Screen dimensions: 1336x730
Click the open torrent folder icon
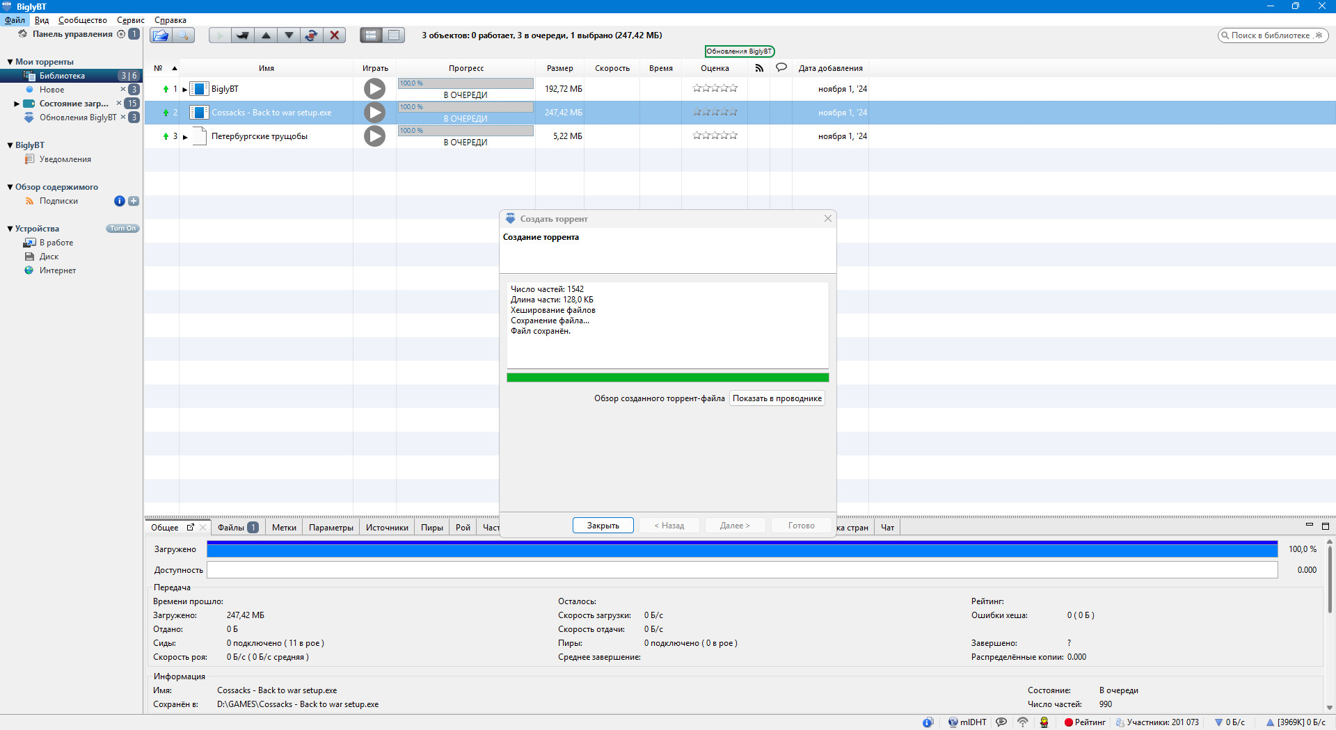click(161, 35)
